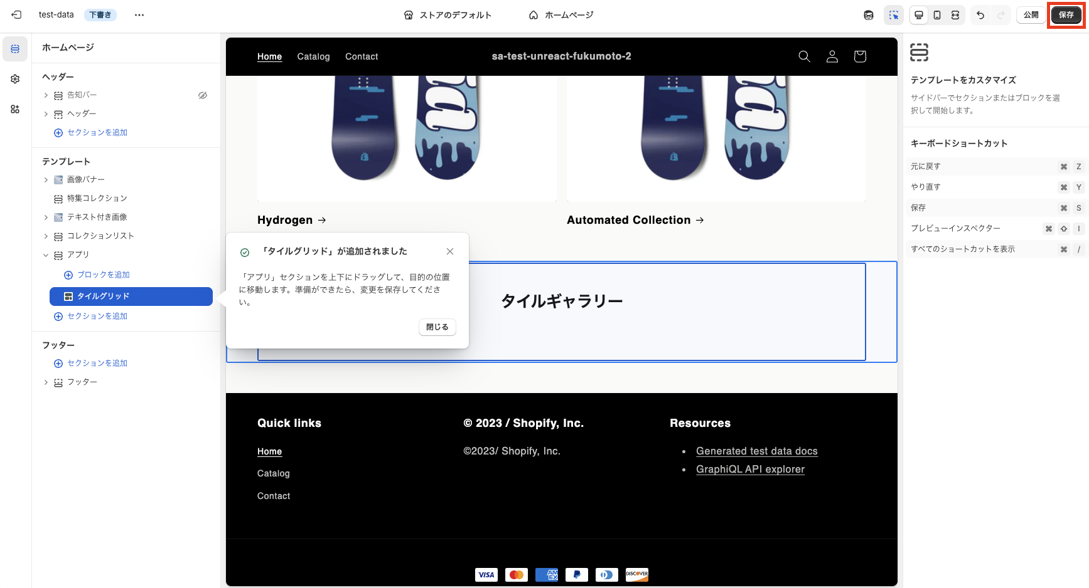1089x588 pixels.
Task: Collapse the アプリ section
Action: pos(45,255)
